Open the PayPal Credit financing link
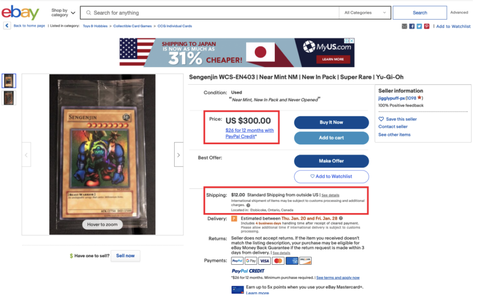477x301 pixels. [x=250, y=134]
